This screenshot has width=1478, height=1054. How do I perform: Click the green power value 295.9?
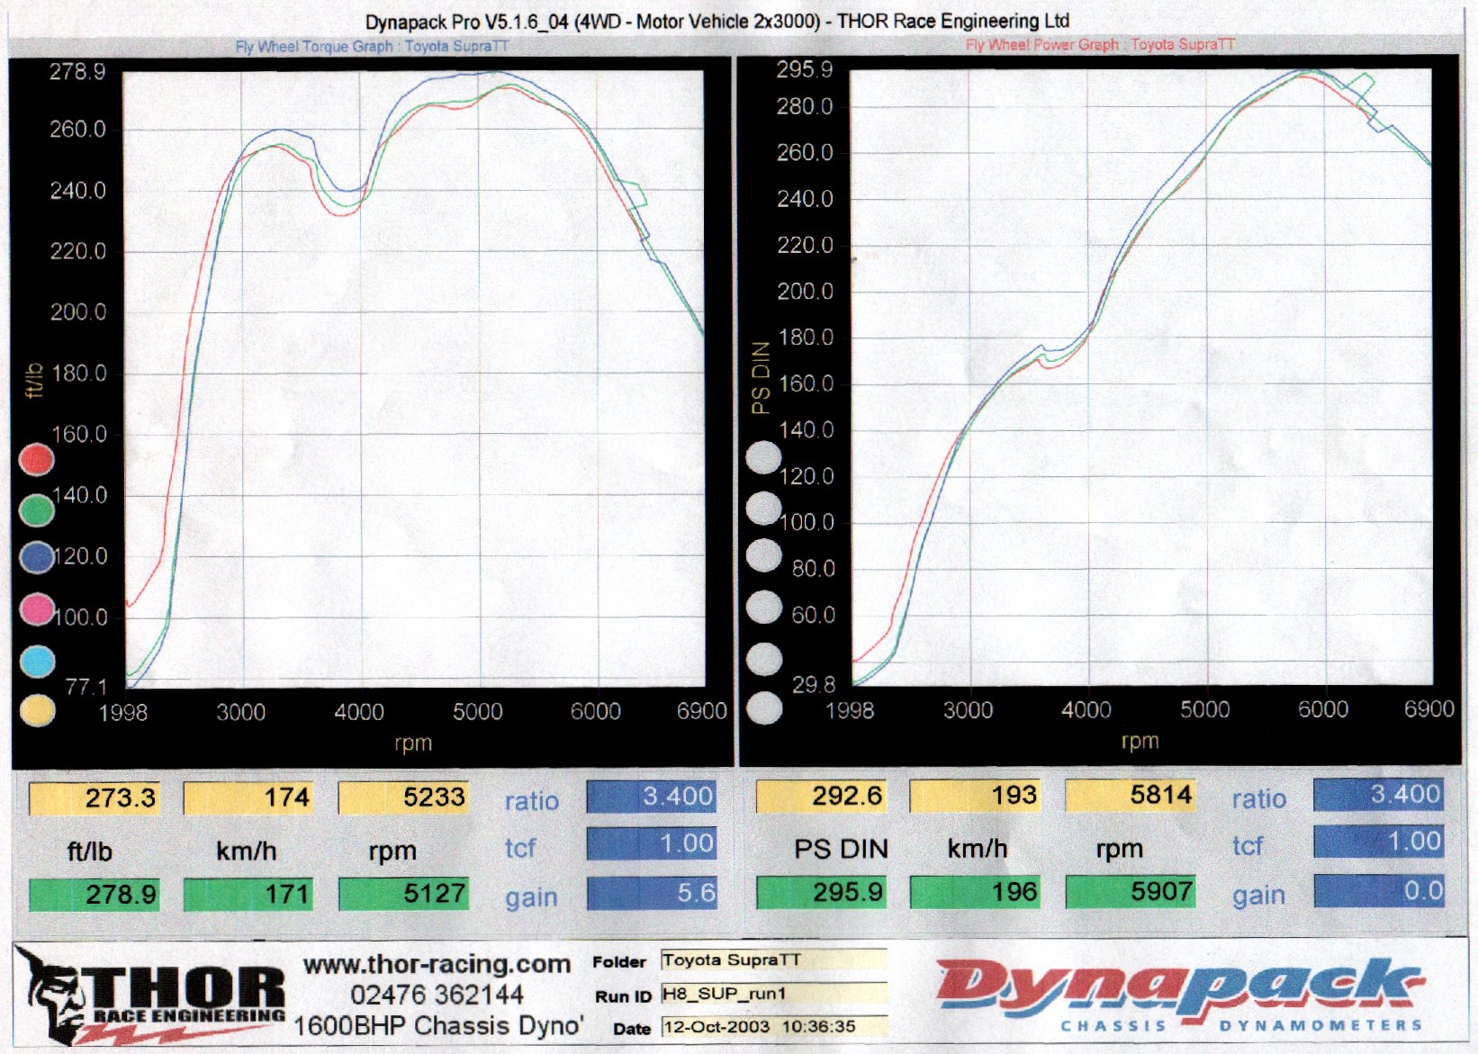click(x=822, y=892)
